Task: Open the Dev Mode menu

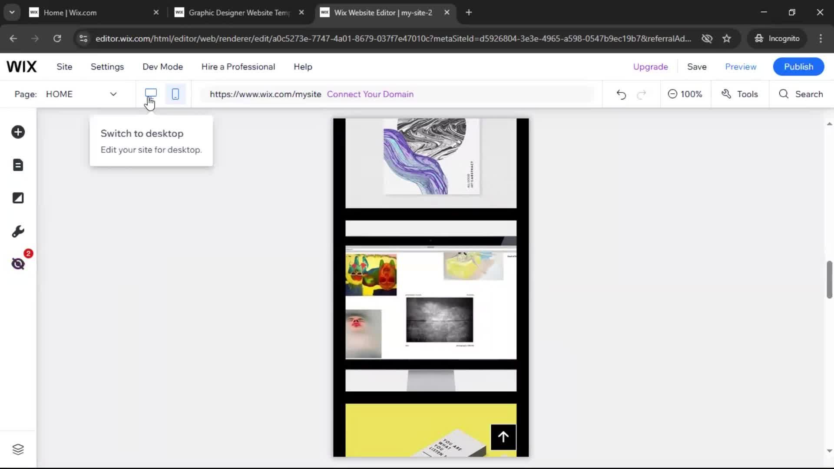Action: (x=163, y=67)
